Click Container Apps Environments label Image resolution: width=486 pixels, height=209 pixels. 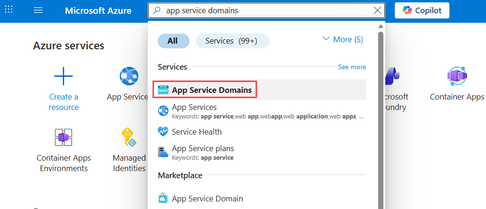click(x=64, y=163)
